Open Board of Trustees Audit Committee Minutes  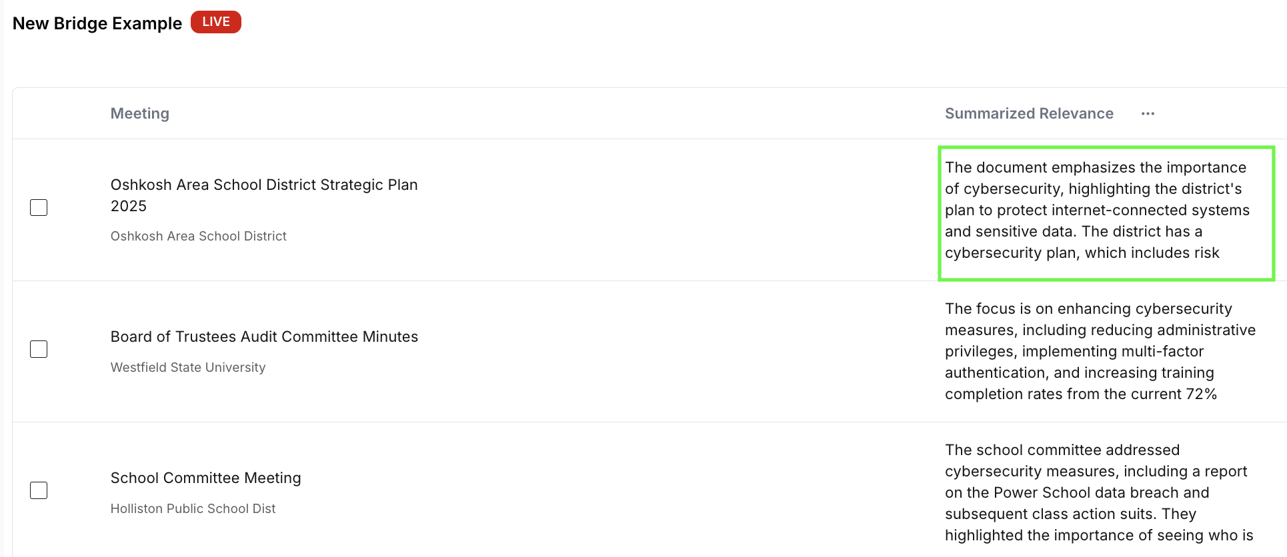(264, 336)
